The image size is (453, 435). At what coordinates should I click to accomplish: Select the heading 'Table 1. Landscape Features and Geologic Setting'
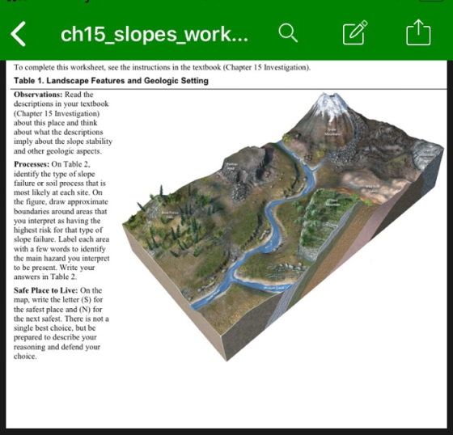click(112, 81)
